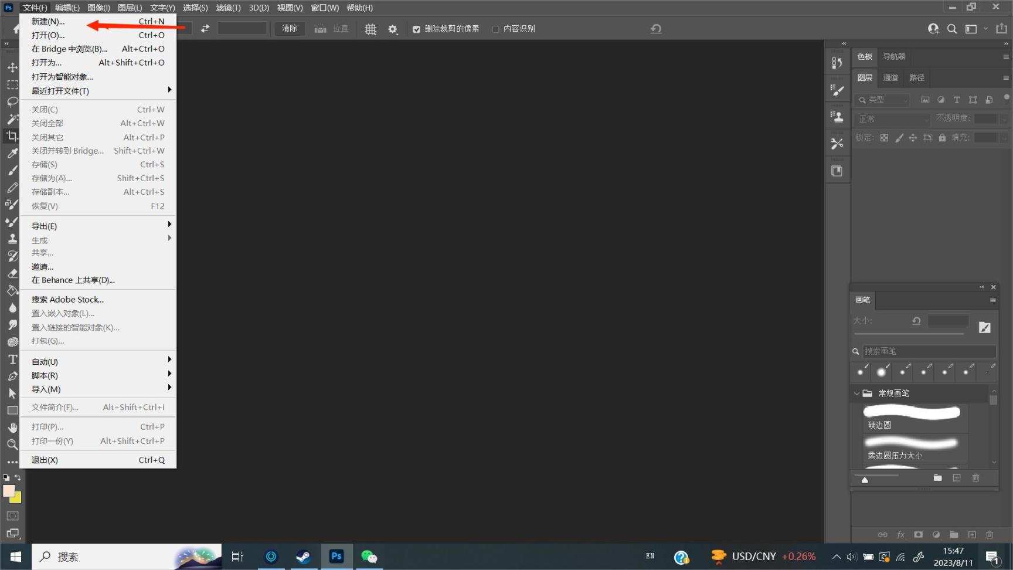Open the Clone Source panel icon
1013x570 pixels.
tap(837, 117)
